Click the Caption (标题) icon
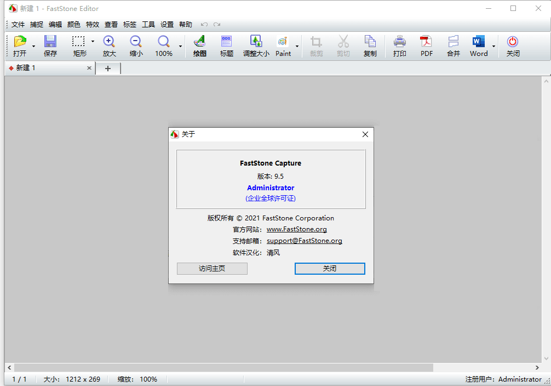Viewport: 551px width, 386px height. point(226,42)
